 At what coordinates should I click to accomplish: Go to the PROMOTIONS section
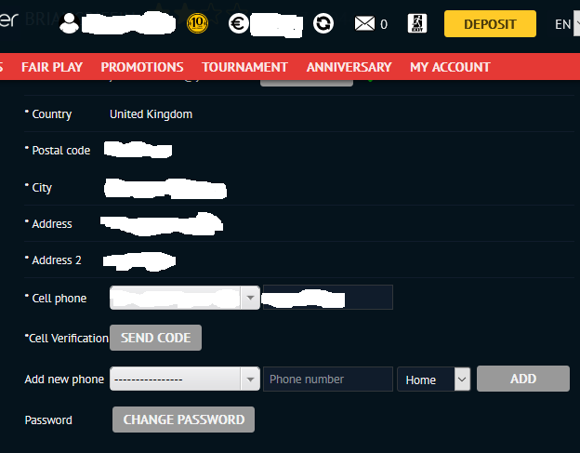point(142,67)
